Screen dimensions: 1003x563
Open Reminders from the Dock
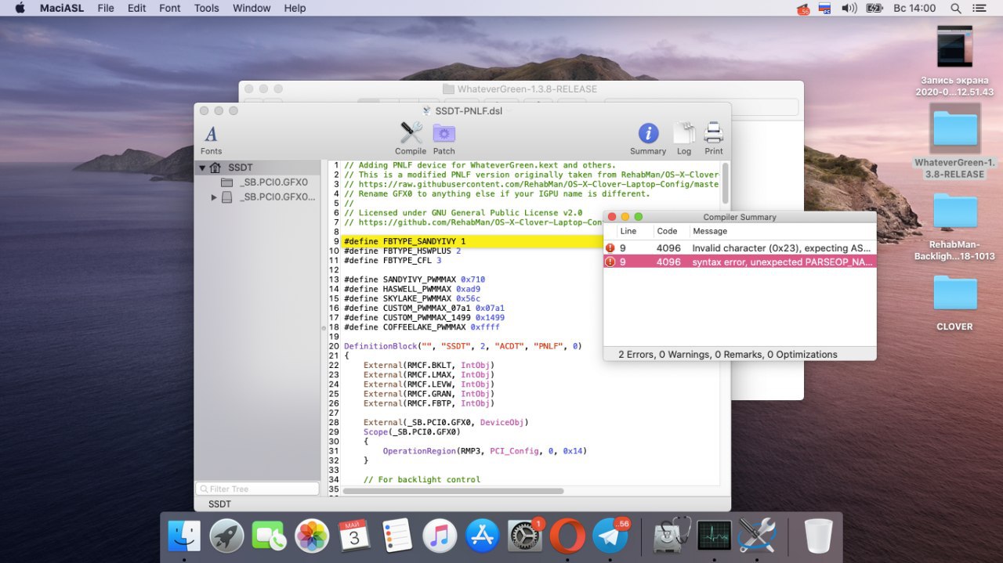tap(397, 536)
